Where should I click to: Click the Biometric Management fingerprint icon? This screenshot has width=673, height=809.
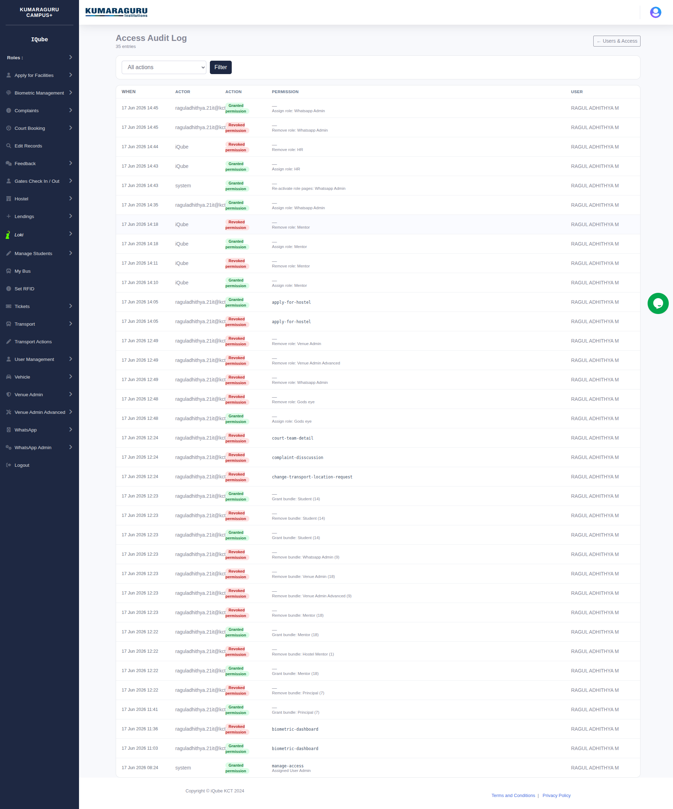[x=8, y=93]
